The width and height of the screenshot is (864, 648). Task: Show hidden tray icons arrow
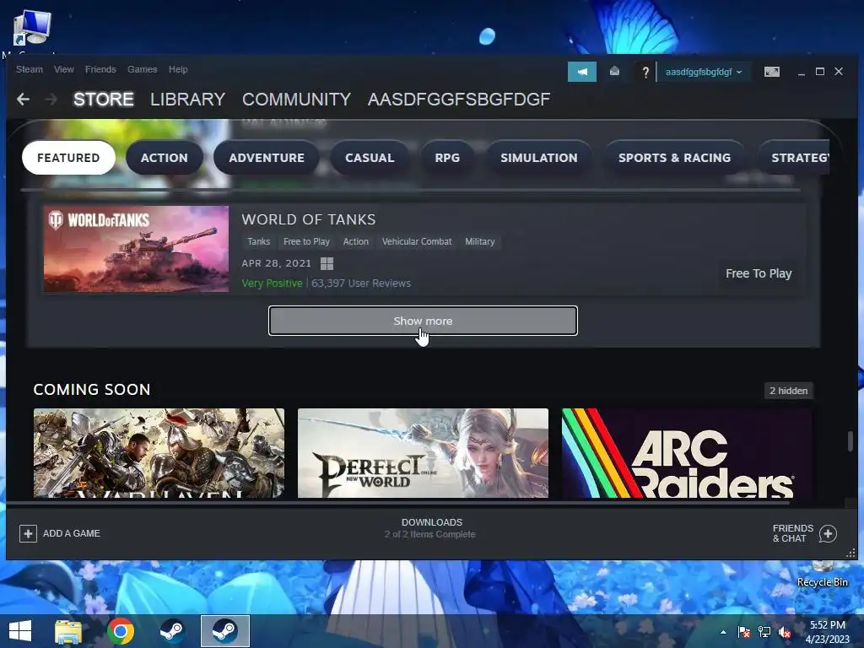[723, 632]
